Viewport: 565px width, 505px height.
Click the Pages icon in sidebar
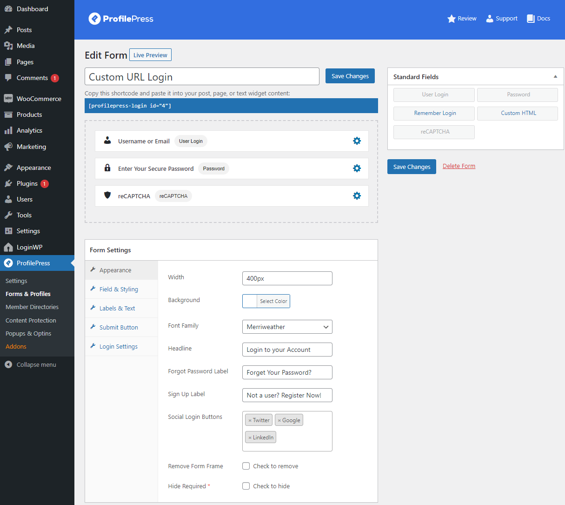point(8,62)
